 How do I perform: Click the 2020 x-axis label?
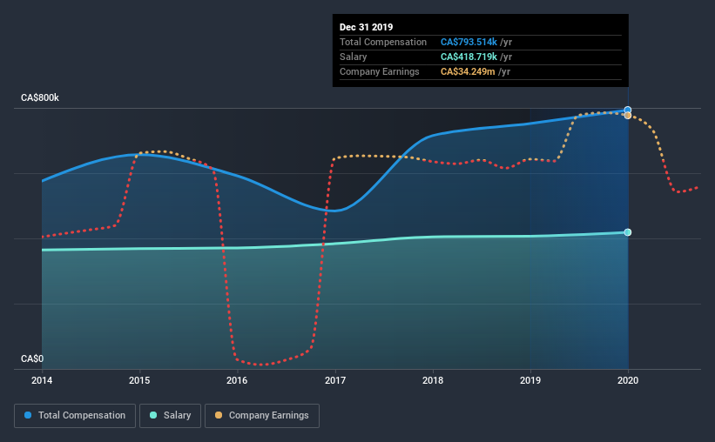tap(628, 380)
